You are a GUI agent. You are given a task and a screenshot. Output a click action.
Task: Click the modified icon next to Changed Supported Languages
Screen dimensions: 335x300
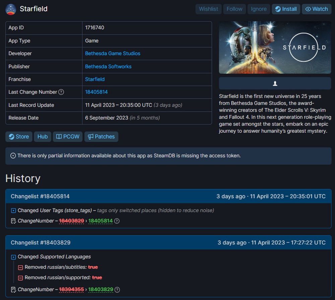13,257
